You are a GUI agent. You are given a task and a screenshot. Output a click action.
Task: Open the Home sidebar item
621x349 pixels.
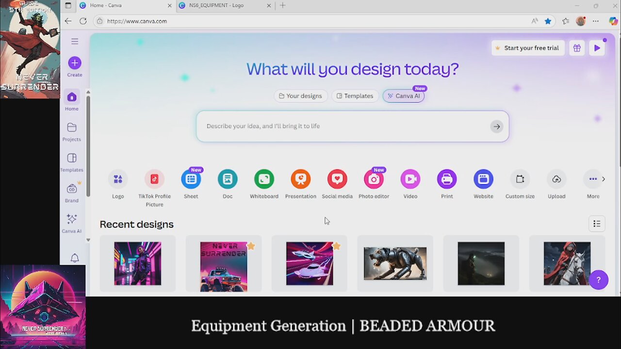click(x=72, y=101)
